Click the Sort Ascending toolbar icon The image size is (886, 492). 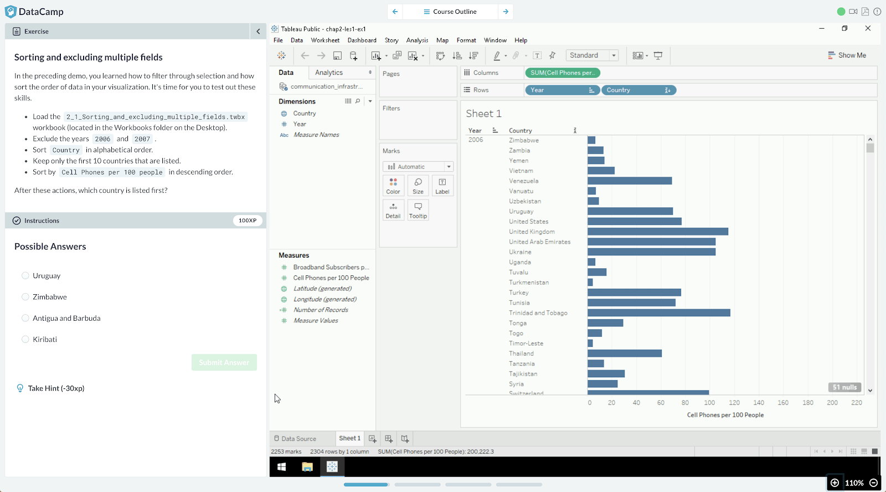(x=457, y=55)
